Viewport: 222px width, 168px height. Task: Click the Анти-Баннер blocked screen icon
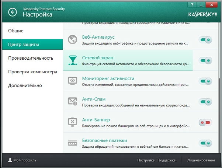point(73,122)
